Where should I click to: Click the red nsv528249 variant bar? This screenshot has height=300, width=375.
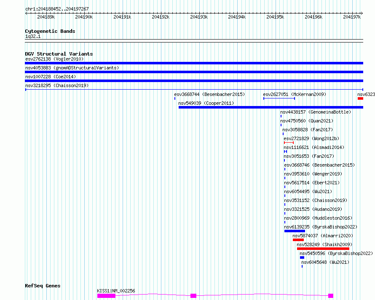tap(323, 249)
